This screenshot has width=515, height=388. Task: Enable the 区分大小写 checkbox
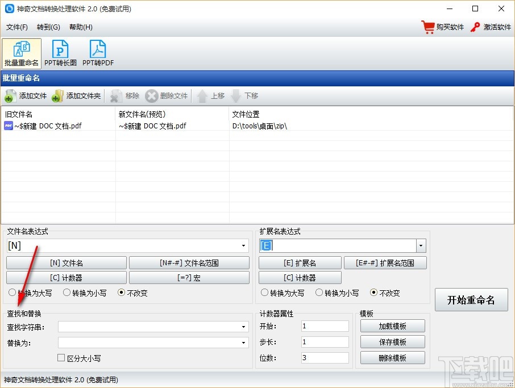(x=61, y=358)
